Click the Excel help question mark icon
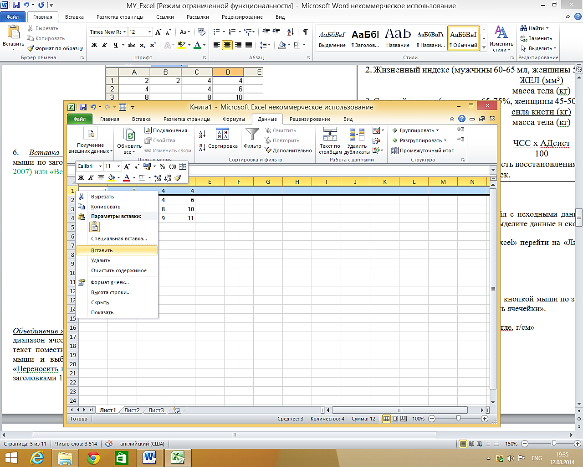Screen dimensions: 583x467 tap(462, 119)
